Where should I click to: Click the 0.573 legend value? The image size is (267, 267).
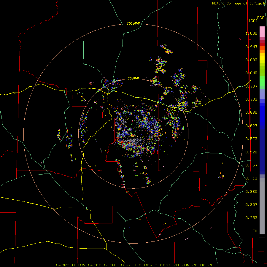point(251,139)
